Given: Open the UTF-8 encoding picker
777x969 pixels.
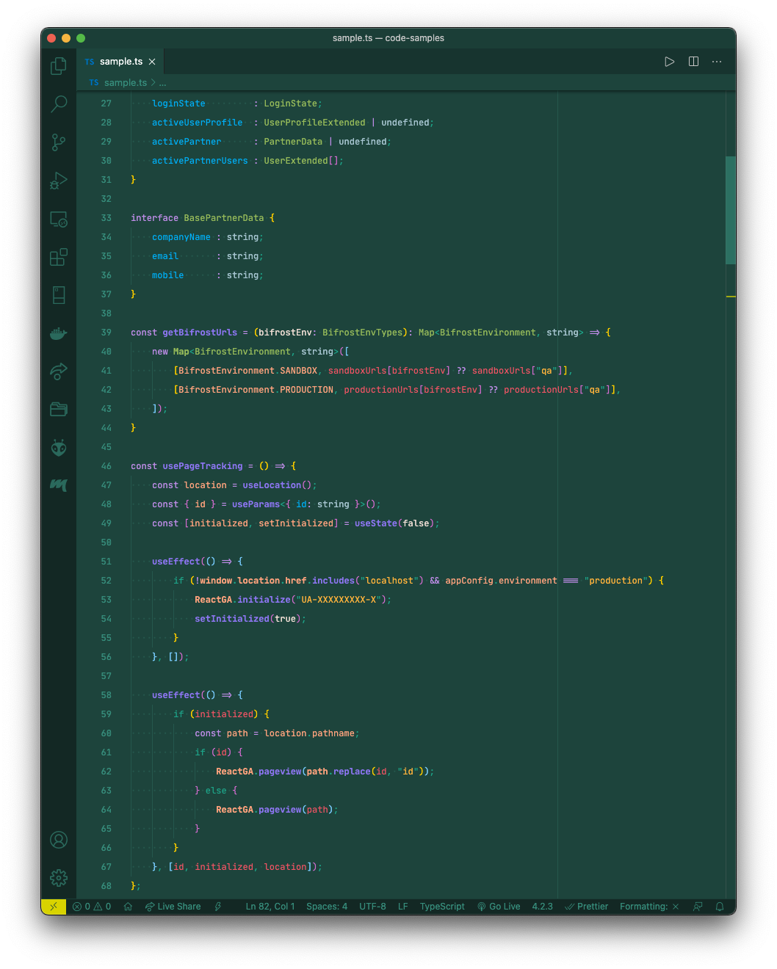Looking at the screenshot, I should (x=372, y=907).
